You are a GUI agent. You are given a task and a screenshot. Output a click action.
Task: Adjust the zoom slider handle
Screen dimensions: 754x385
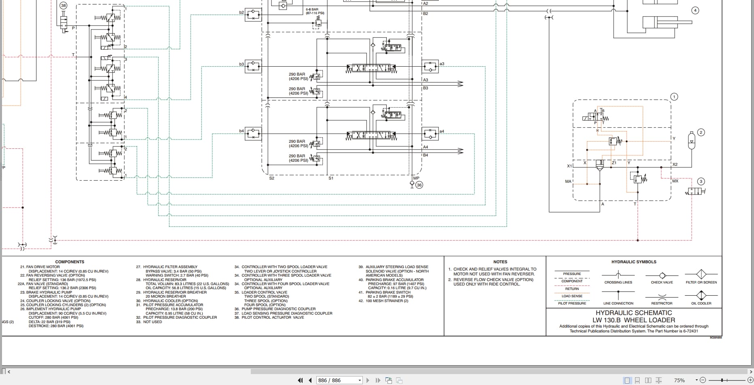tap(722, 380)
